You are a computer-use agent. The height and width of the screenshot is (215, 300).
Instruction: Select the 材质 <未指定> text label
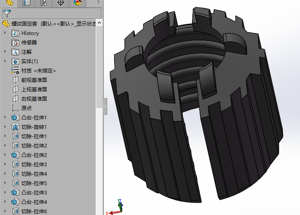[38, 71]
